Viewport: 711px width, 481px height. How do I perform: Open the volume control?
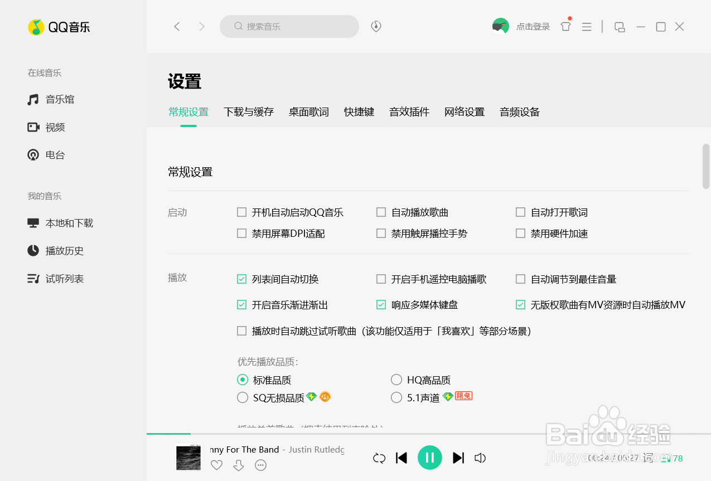tap(480, 457)
